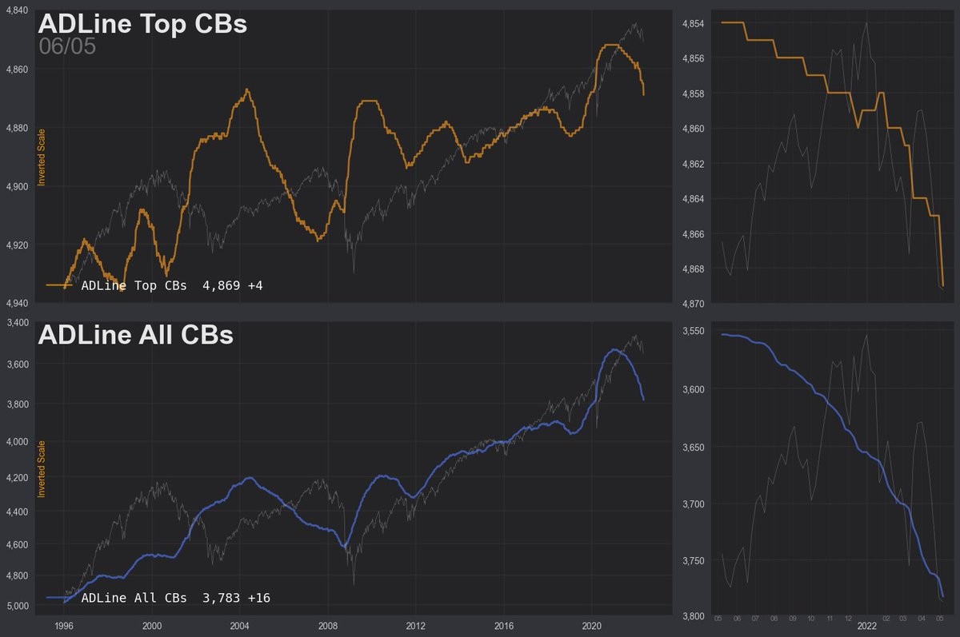This screenshot has height=637, width=960.
Task: Select the 2020 x-axis year tick
Action: (591, 627)
